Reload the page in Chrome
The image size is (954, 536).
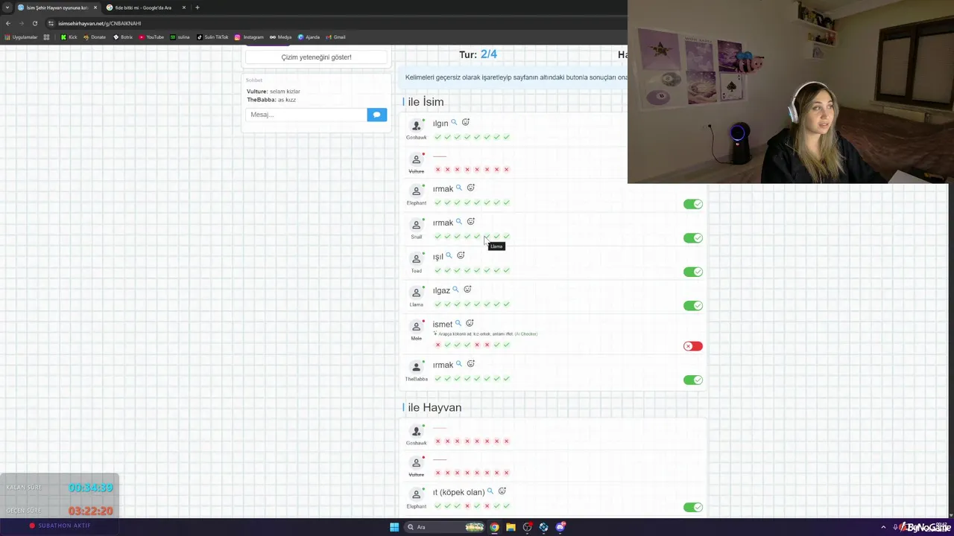point(34,23)
